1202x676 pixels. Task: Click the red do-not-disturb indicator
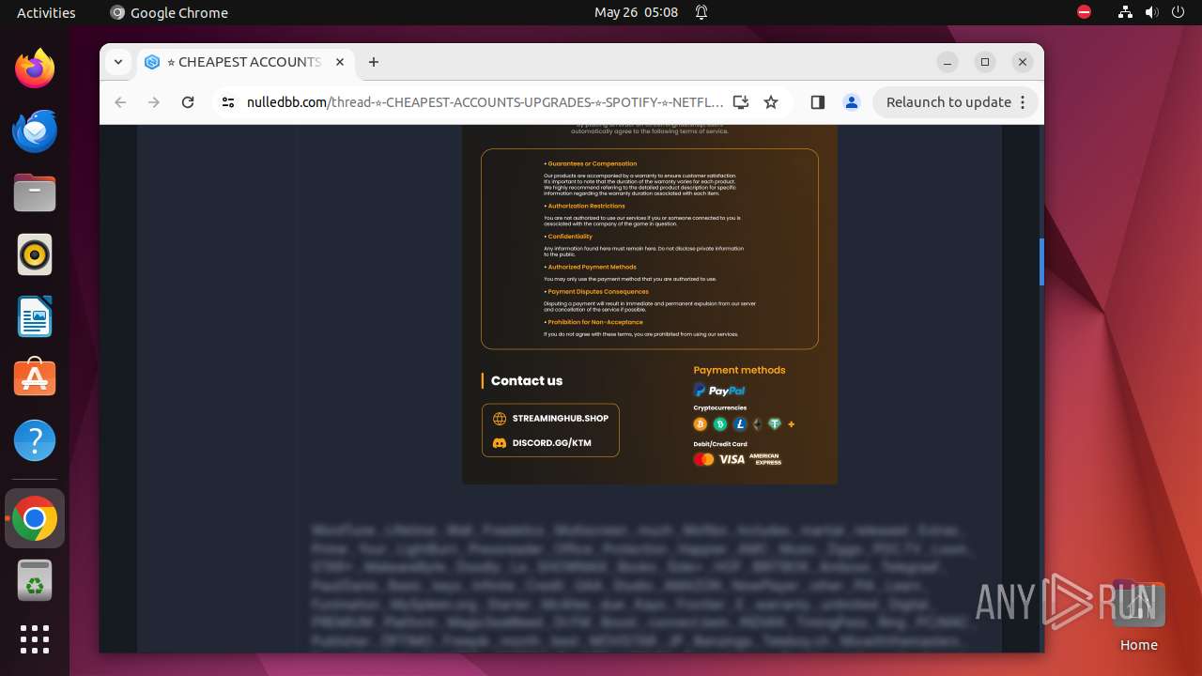(1084, 12)
